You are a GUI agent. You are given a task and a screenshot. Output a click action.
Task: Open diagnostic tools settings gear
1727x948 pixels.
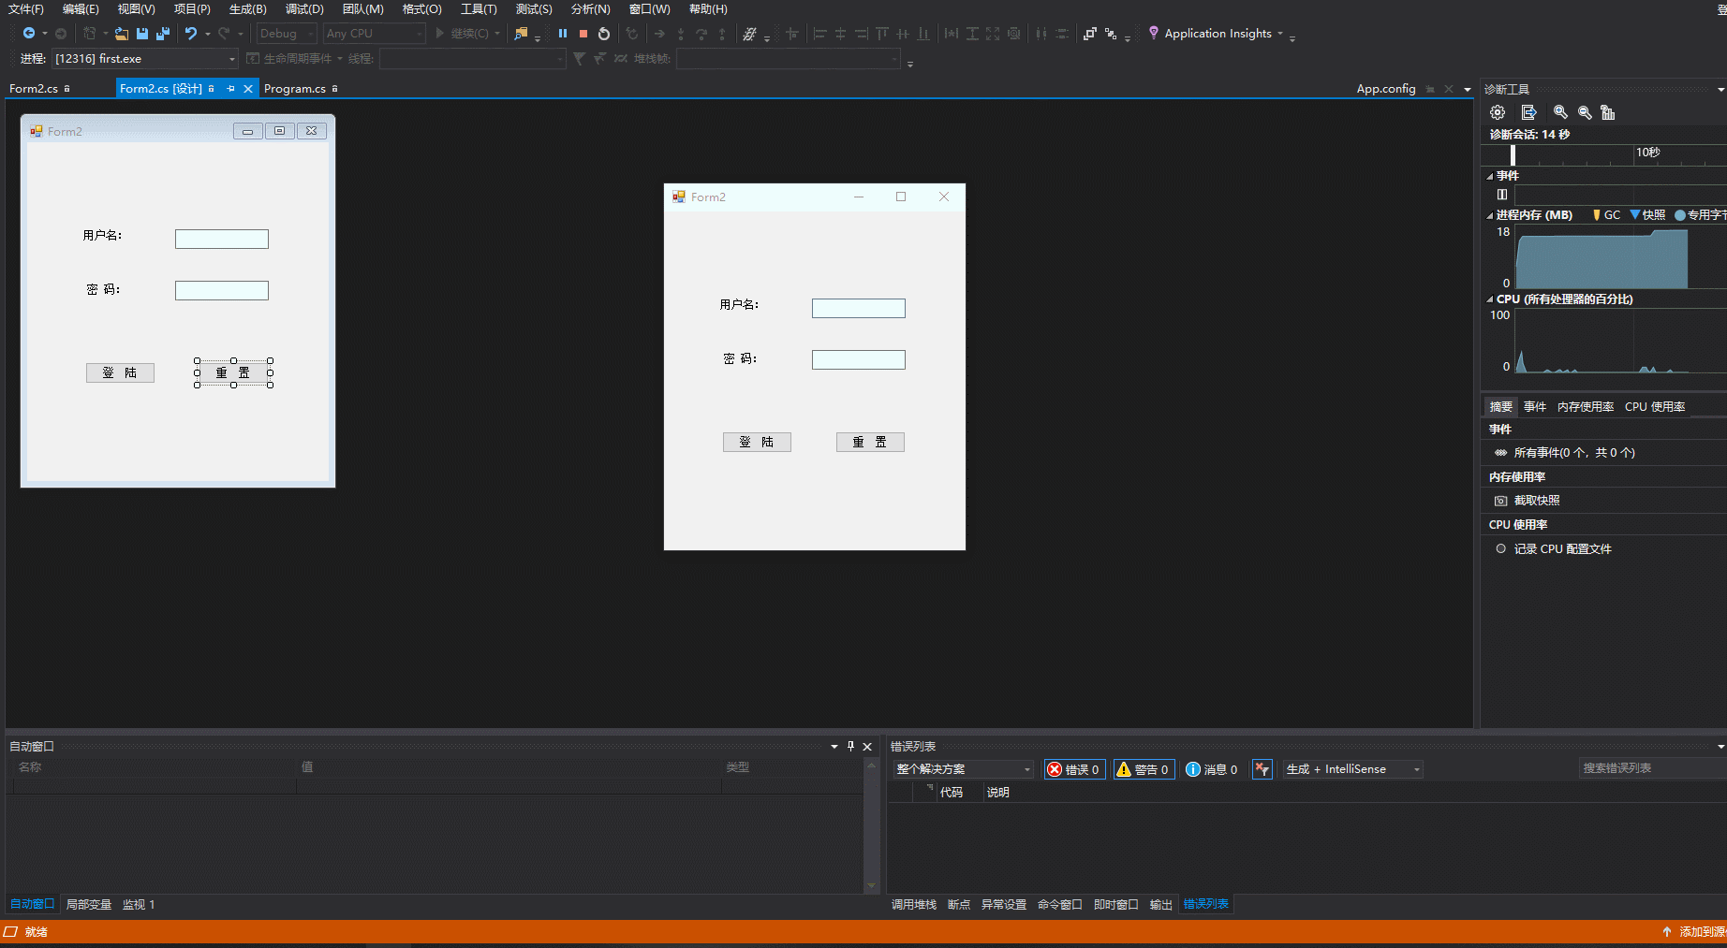click(1498, 112)
